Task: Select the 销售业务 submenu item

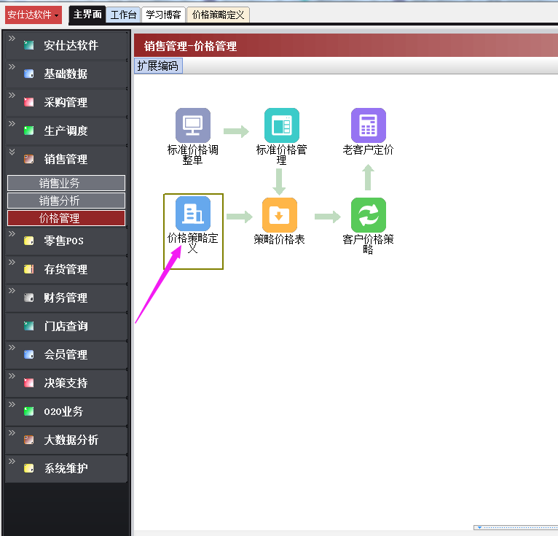Action: (66, 183)
